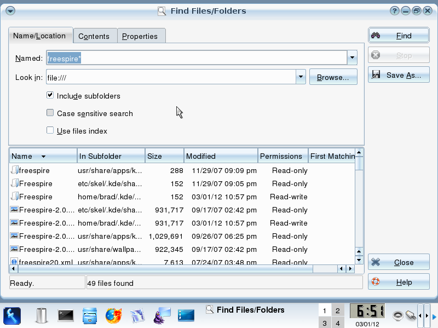This screenshot has width=438, height=328.
Task: Open the Named field dropdown arrow
Action: tap(352, 58)
